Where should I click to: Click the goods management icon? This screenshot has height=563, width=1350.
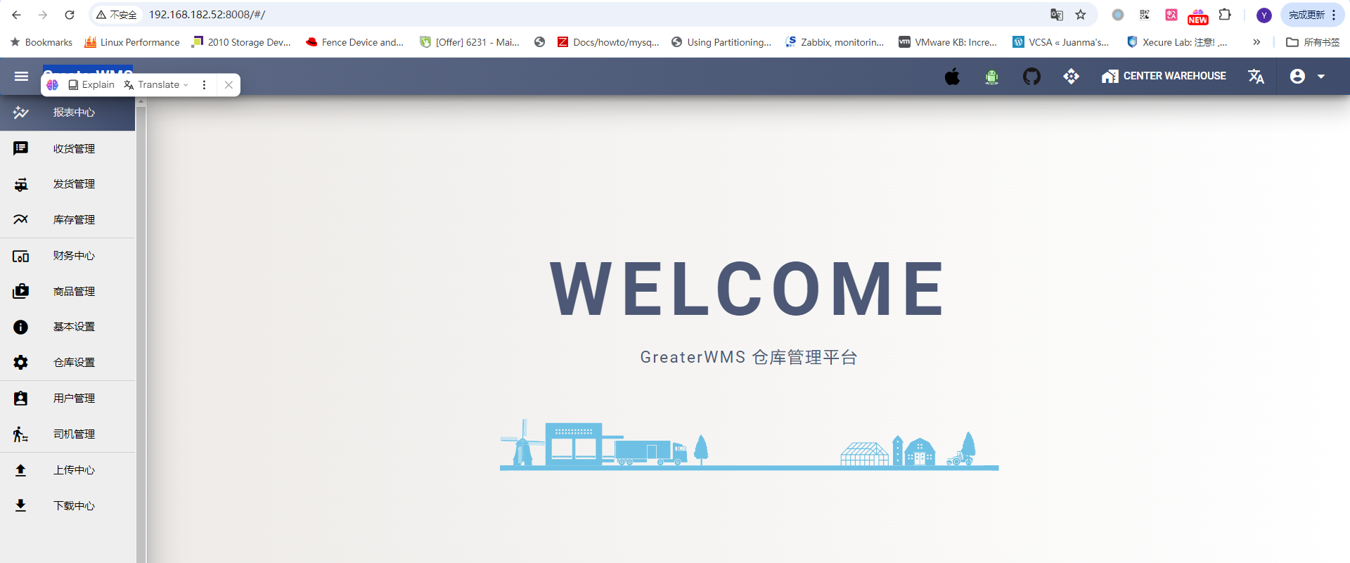(x=20, y=291)
